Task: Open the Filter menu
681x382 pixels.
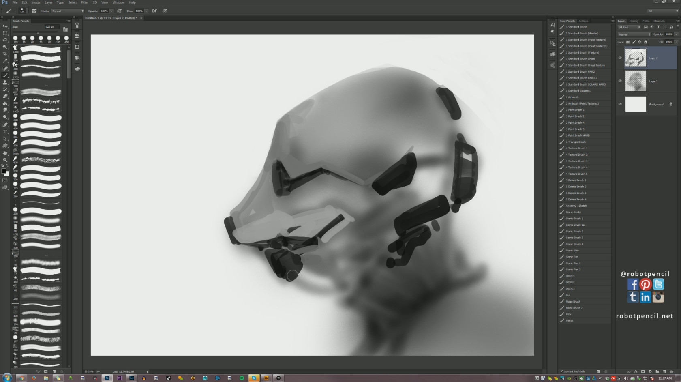Action: pos(85,2)
